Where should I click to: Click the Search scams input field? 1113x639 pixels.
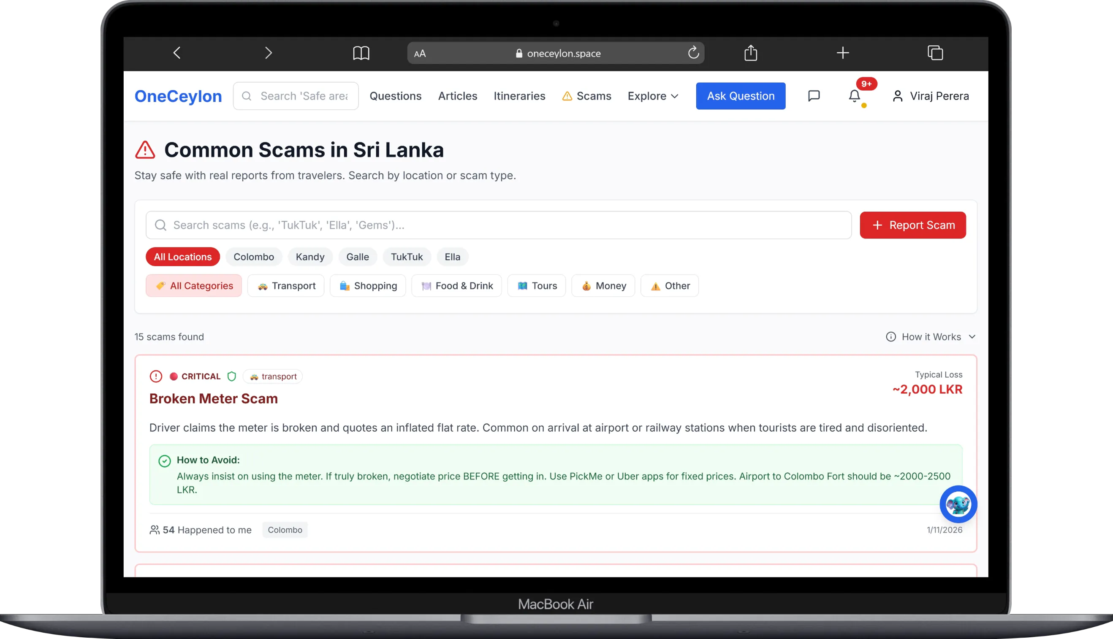498,225
